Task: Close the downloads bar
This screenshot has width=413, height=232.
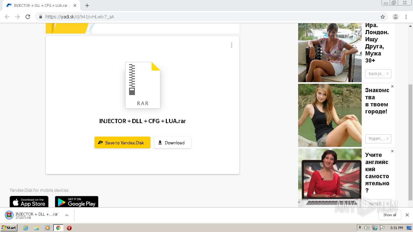Action: (x=407, y=215)
